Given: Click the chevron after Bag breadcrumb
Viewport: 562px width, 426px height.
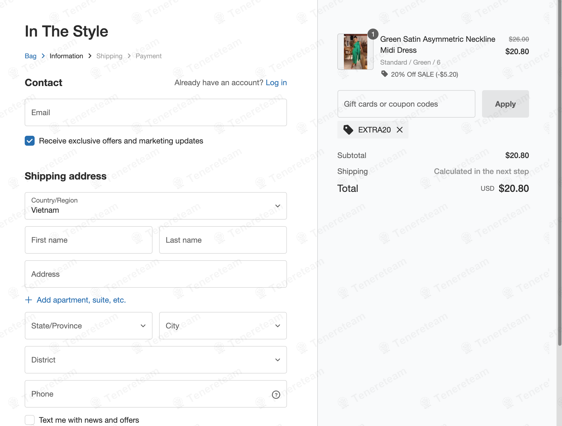Looking at the screenshot, I should [x=43, y=56].
